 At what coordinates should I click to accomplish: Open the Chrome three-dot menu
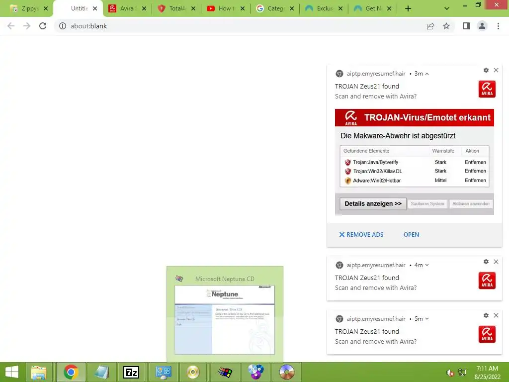coord(498,26)
